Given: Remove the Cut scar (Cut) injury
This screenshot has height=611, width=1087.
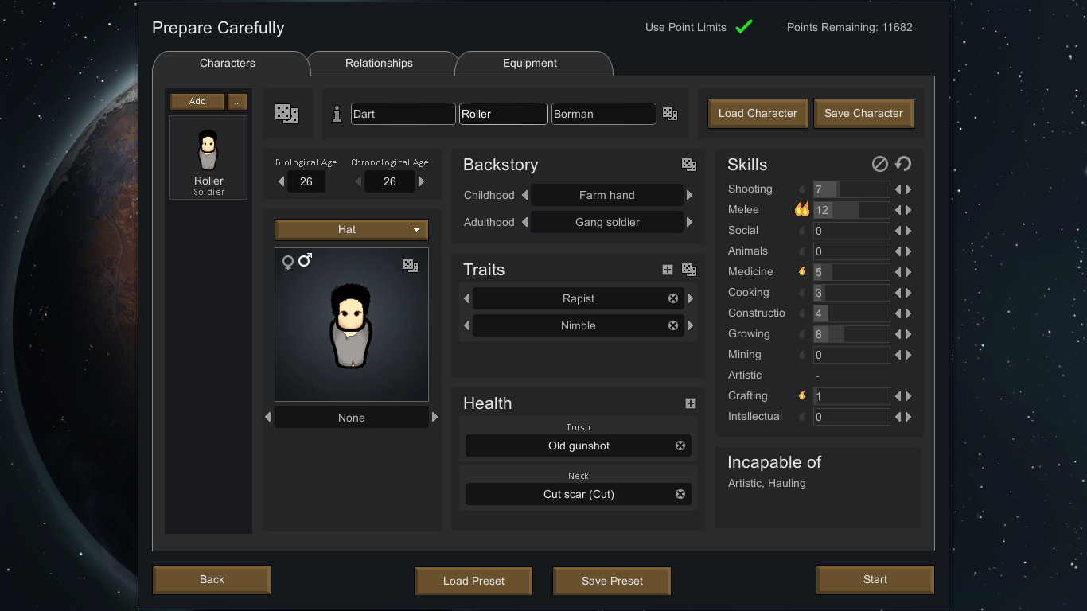Looking at the screenshot, I should point(680,494).
